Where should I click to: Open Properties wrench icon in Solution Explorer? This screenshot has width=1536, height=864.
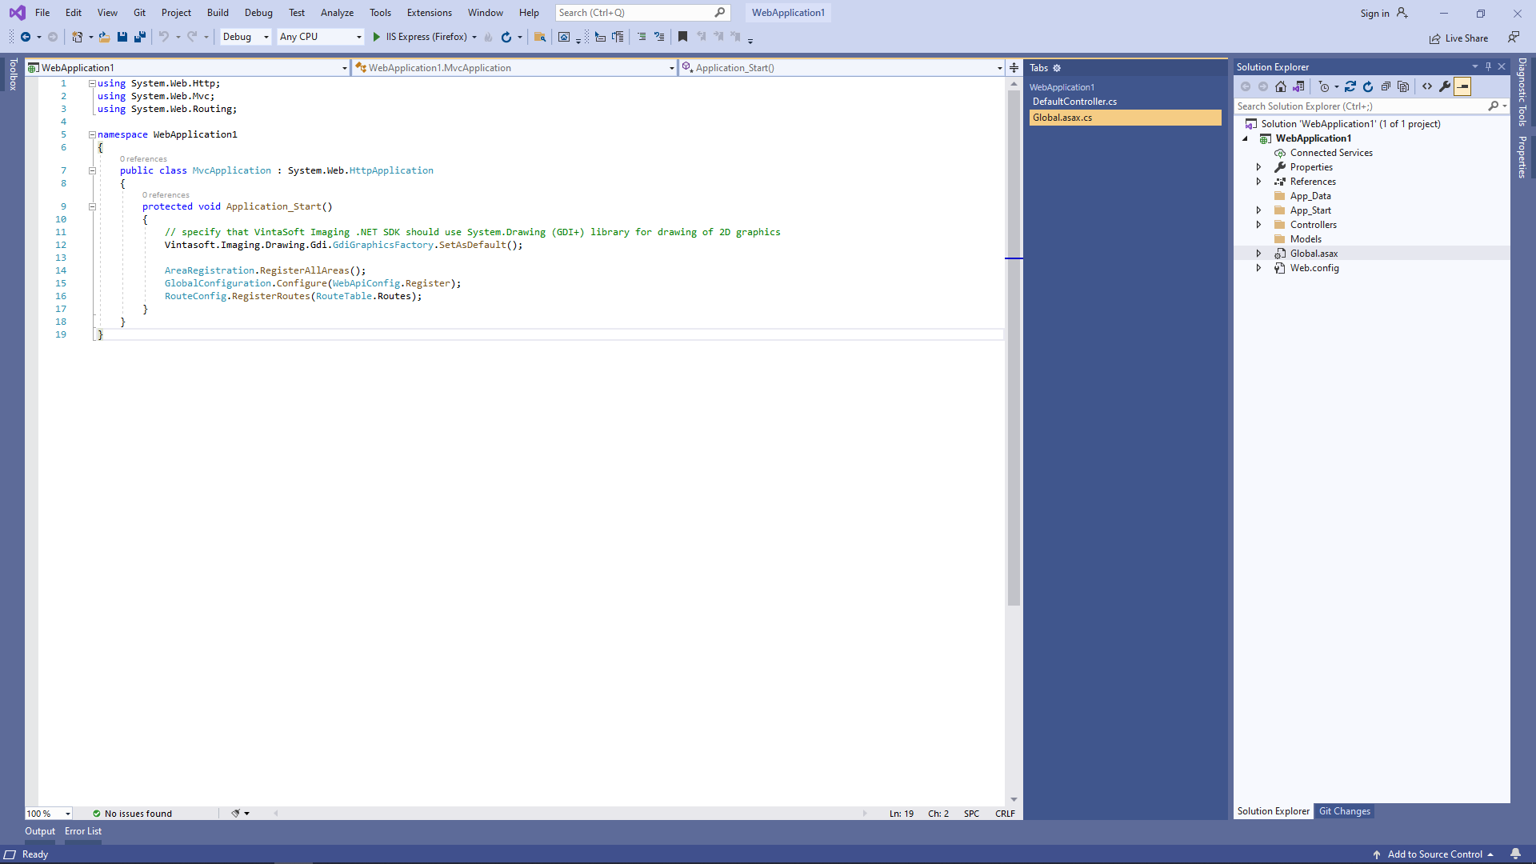coord(1445,86)
